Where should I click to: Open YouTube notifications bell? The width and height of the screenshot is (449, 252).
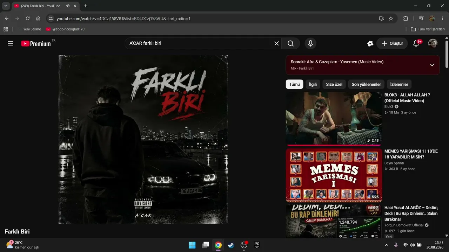416,43
